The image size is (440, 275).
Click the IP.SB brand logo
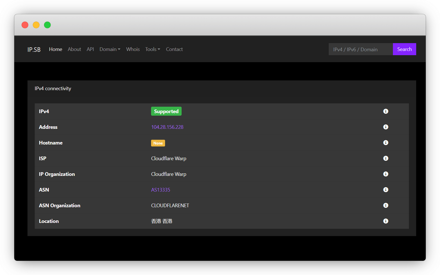(x=34, y=50)
